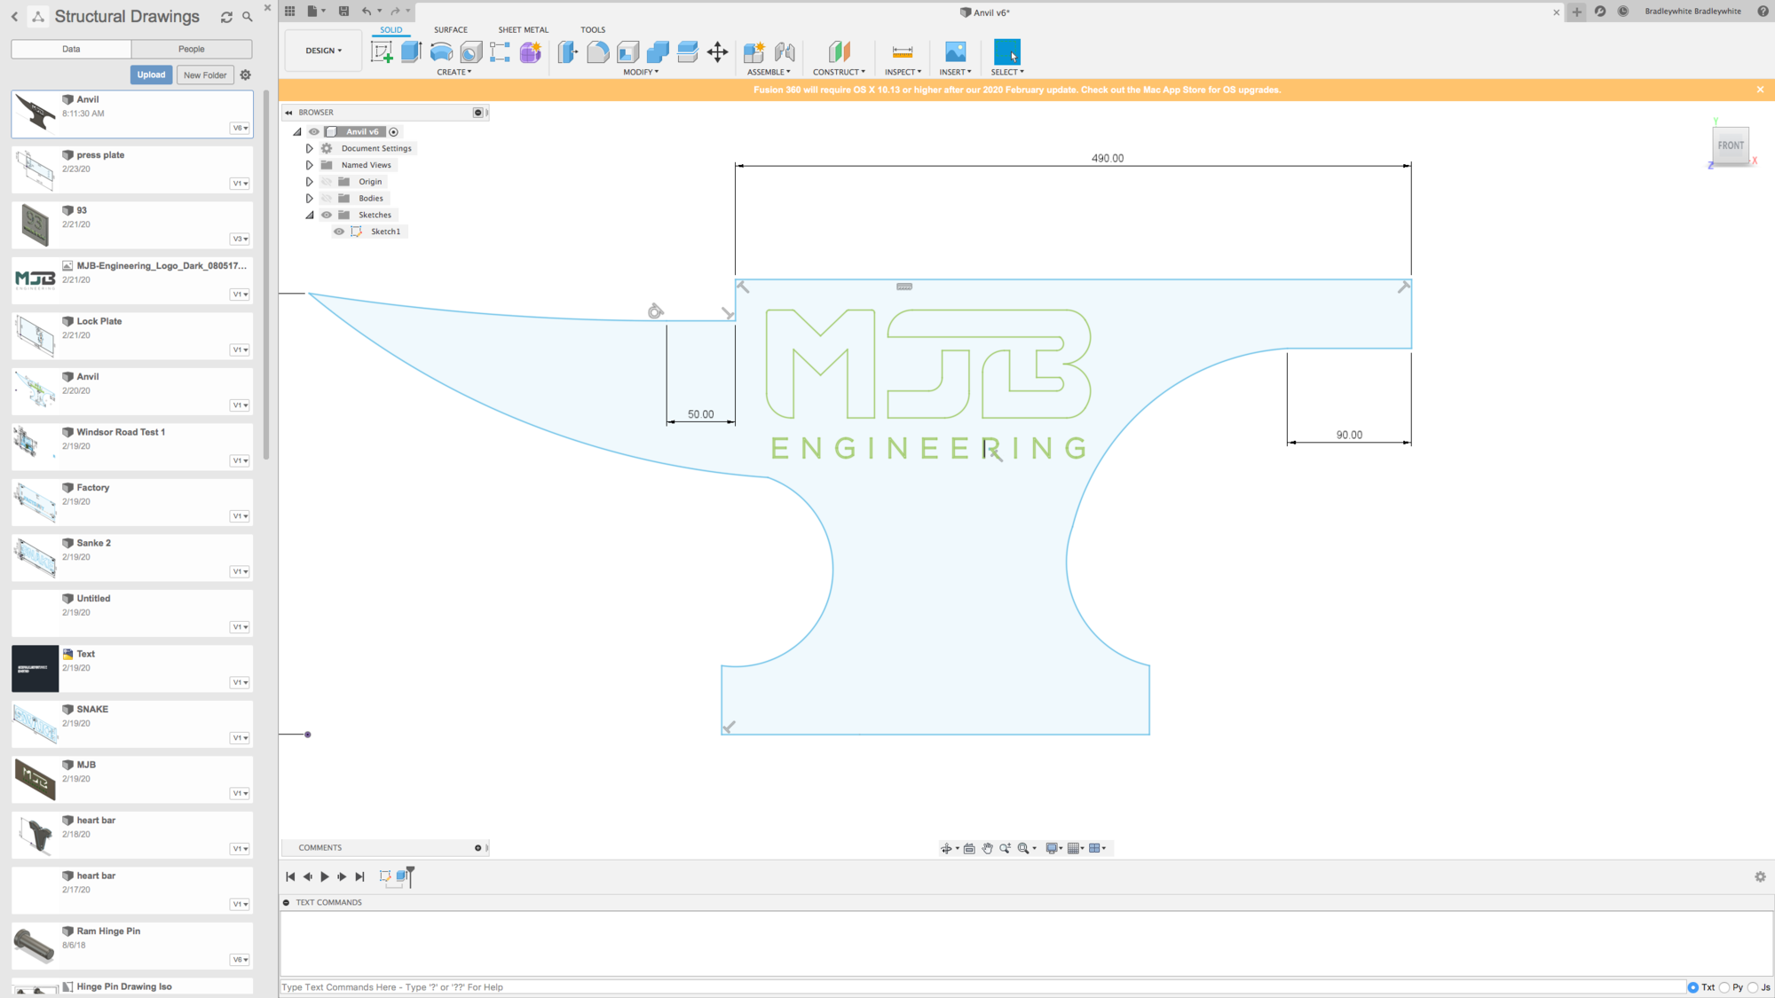Click the Measure tool in Inspect

coord(902,52)
